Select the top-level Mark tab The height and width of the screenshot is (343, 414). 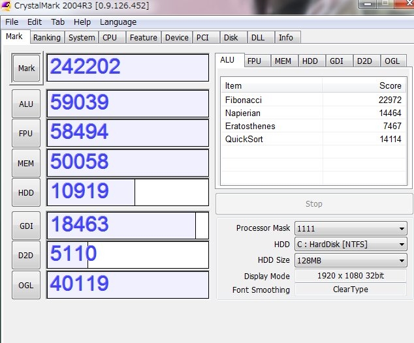14,37
